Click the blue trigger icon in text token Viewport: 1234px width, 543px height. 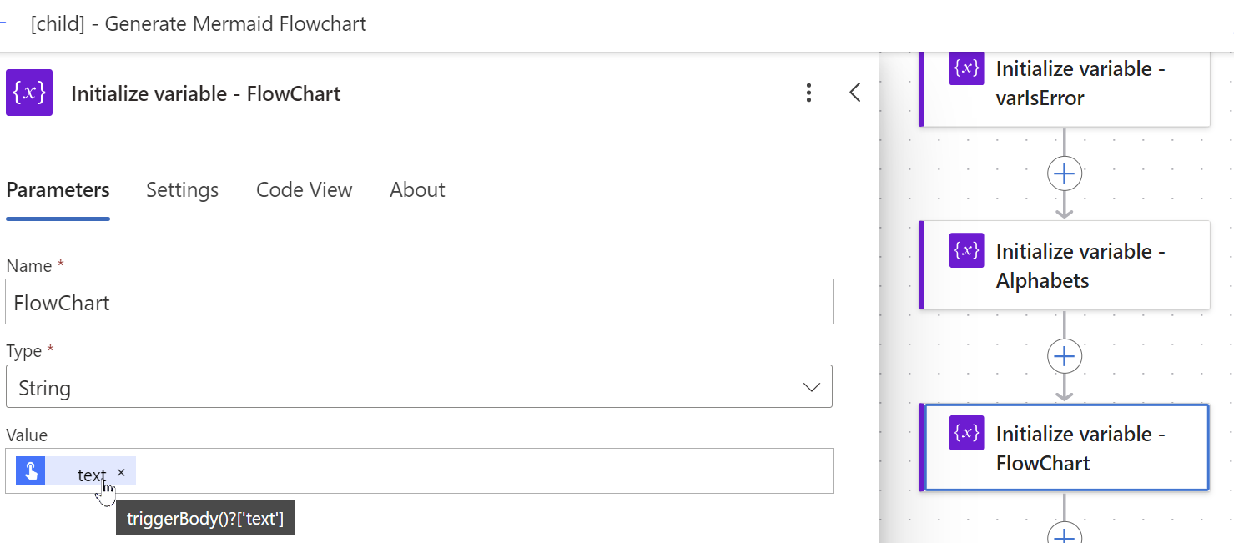pos(31,471)
